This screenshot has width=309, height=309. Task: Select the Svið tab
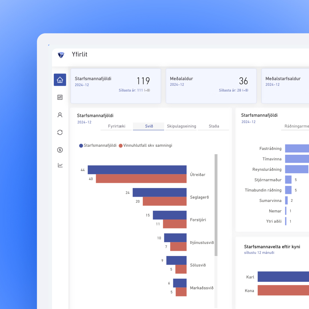coord(149,126)
